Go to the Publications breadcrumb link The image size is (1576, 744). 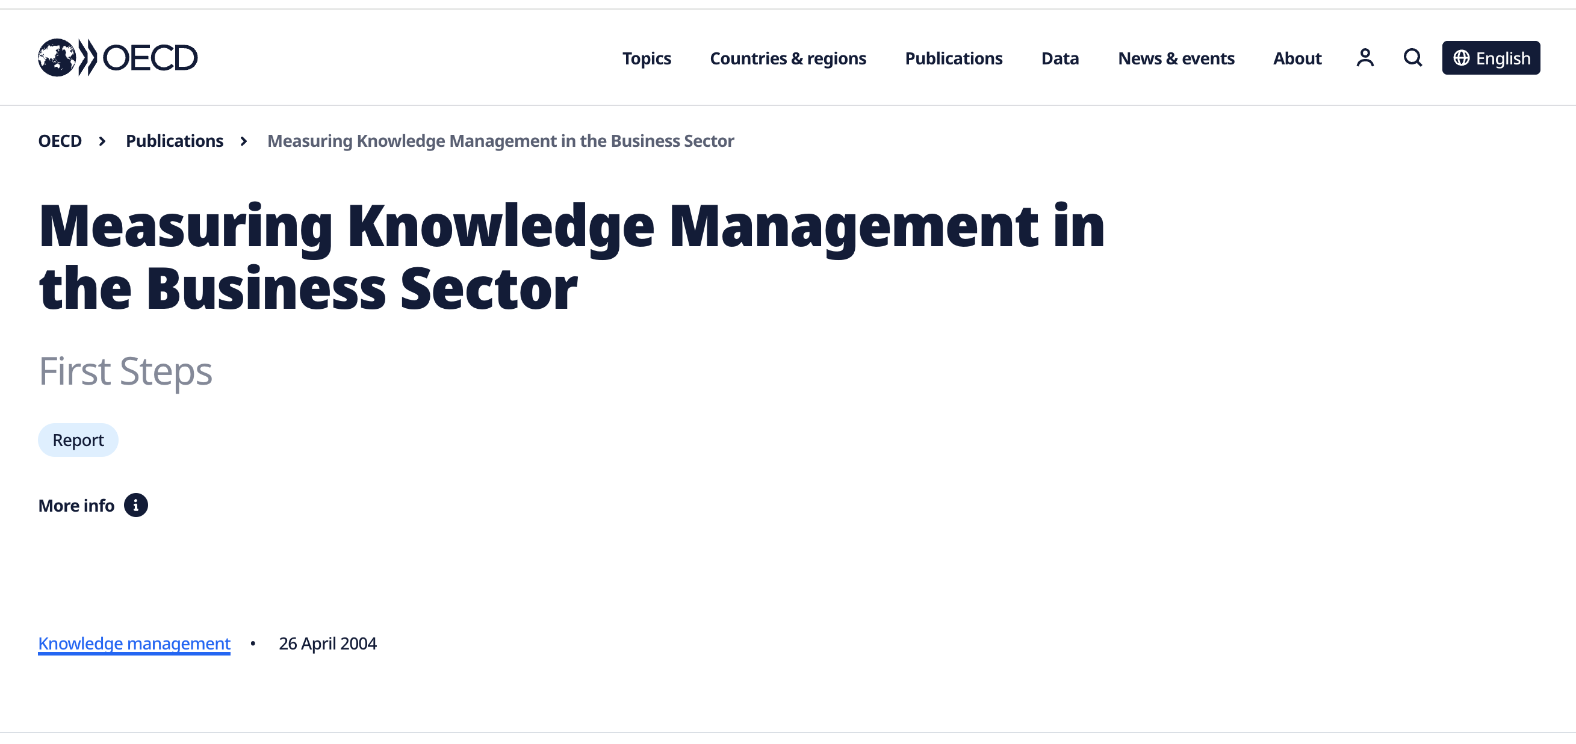coord(175,141)
